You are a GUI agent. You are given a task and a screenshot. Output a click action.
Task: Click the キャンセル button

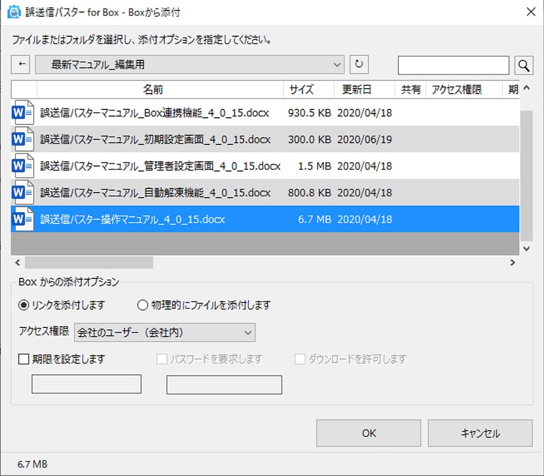(480, 433)
